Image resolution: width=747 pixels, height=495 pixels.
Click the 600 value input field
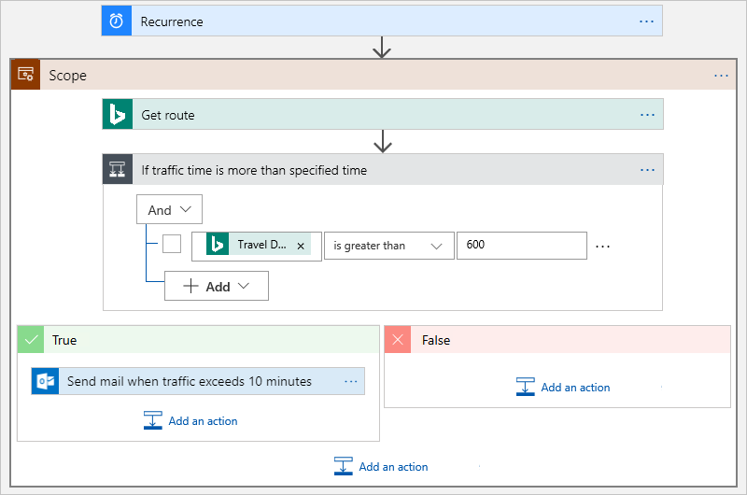pos(521,246)
